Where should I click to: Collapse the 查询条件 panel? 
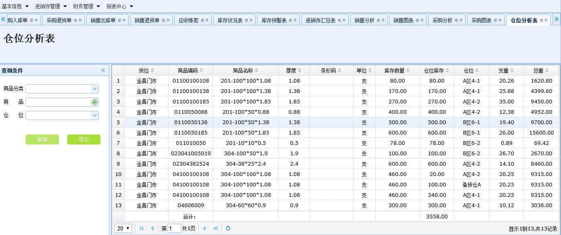tap(103, 71)
